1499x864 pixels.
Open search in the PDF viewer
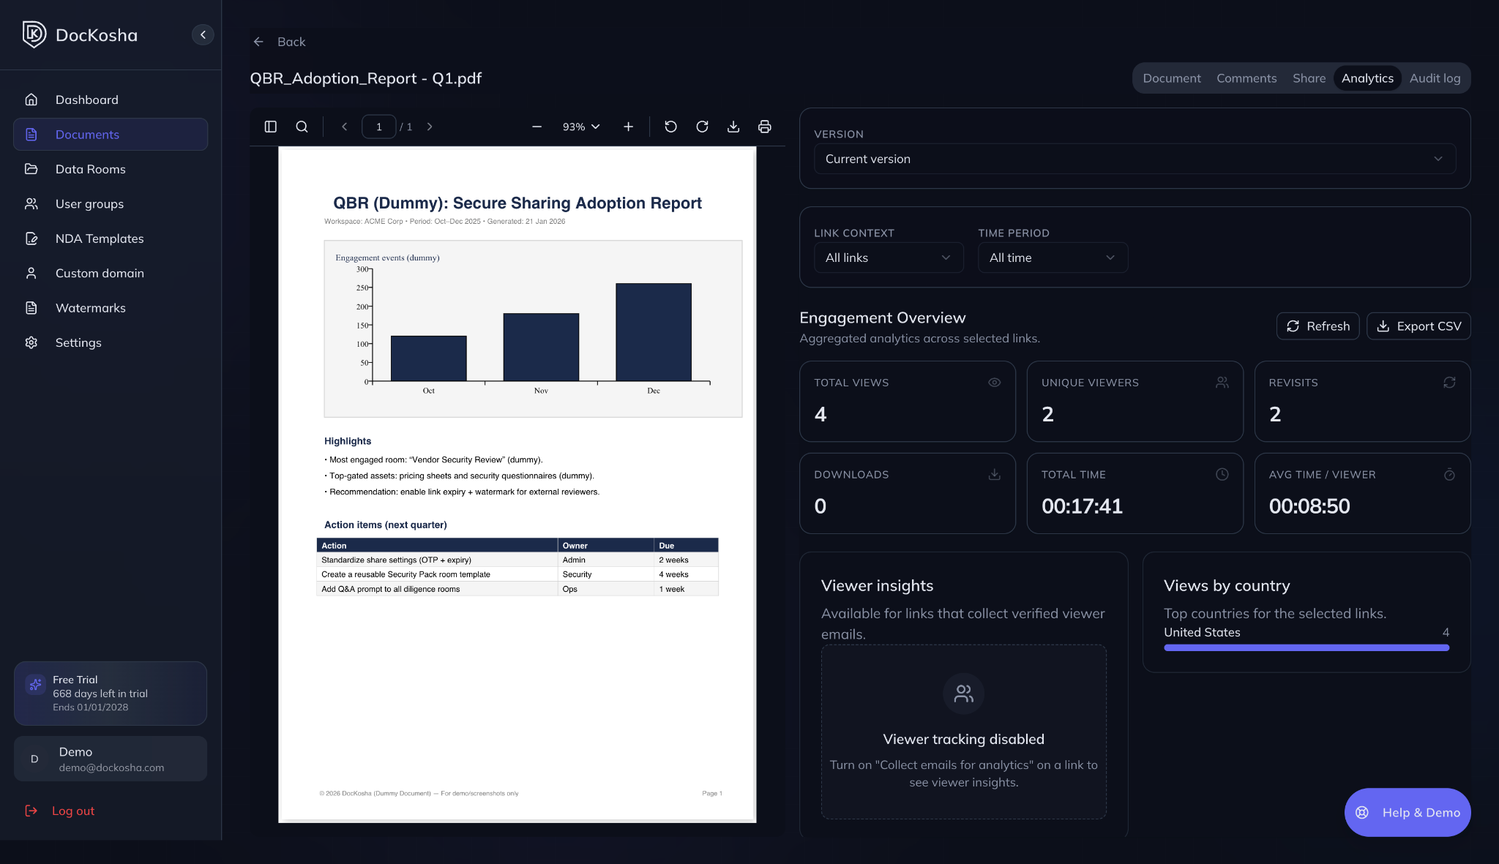pos(302,127)
